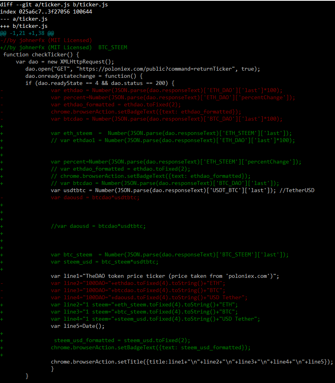This screenshot has width=335, height=383.
Task: Click added '// chrome.browserAction.setBadgeText' comment line
Action: [x=151, y=176]
